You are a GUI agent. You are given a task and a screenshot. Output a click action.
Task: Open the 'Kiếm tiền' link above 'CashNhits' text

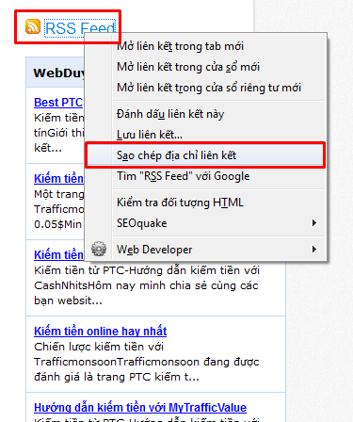[x=58, y=255]
